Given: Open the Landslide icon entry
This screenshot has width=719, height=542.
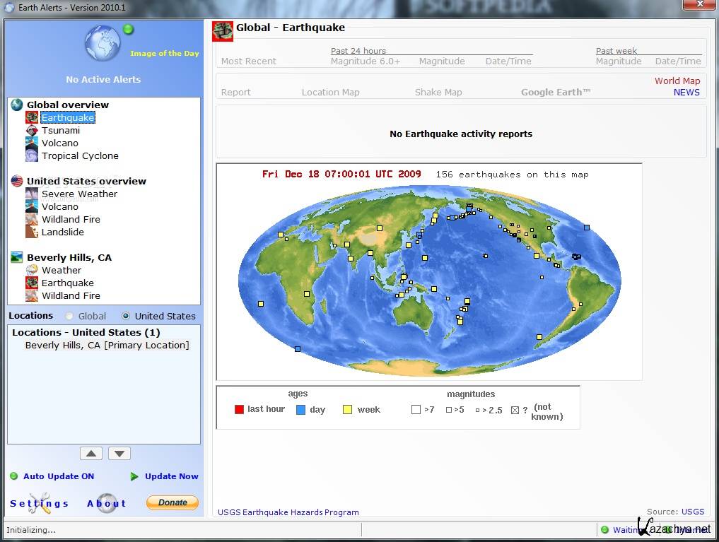Looking at the screenshot, I should point(32,232).
